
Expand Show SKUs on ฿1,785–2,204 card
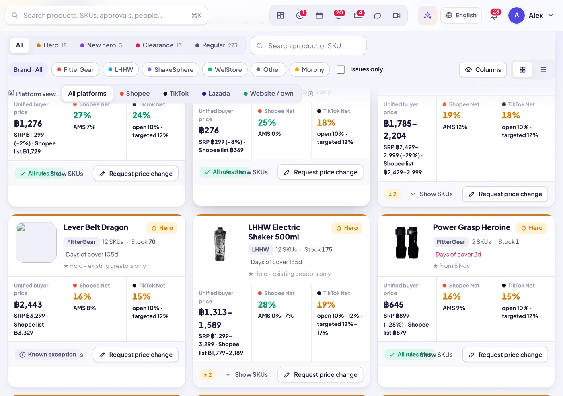[x=431, y=194]
